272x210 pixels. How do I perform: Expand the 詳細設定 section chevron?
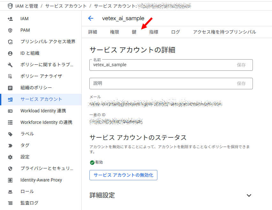[249, 195]
